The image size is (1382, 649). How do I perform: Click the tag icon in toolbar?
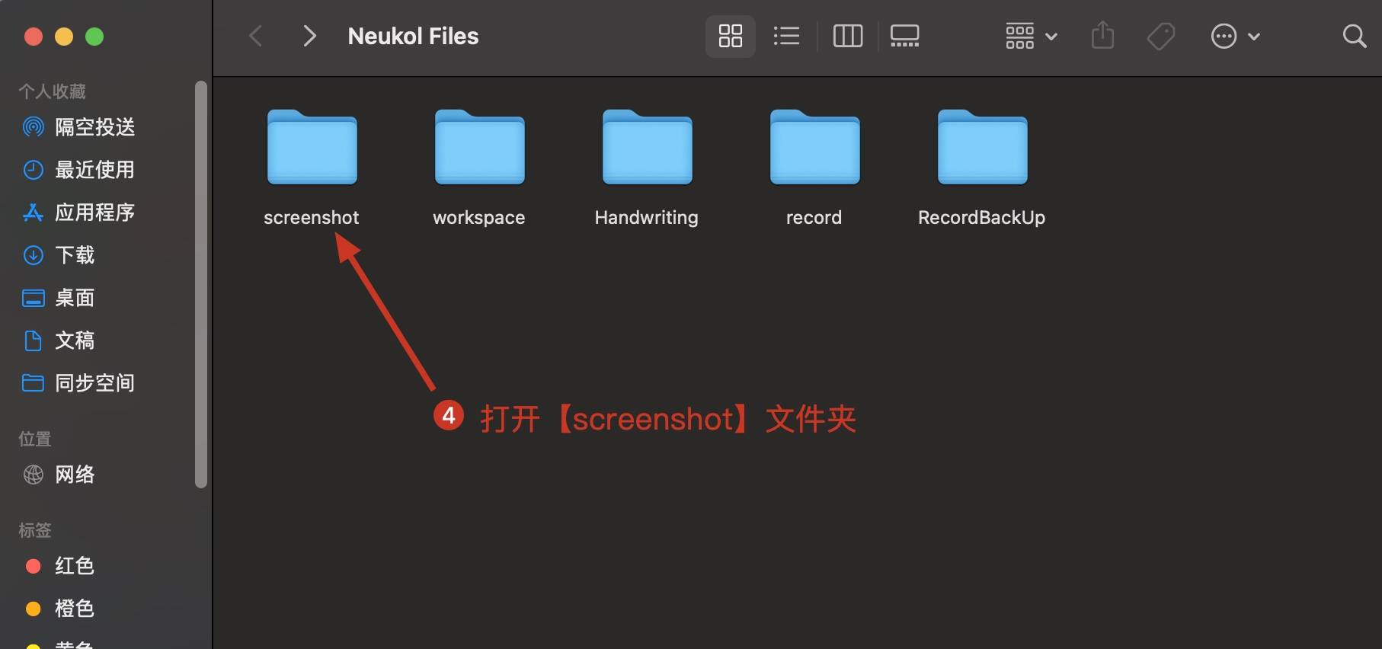click(1161, 36)
